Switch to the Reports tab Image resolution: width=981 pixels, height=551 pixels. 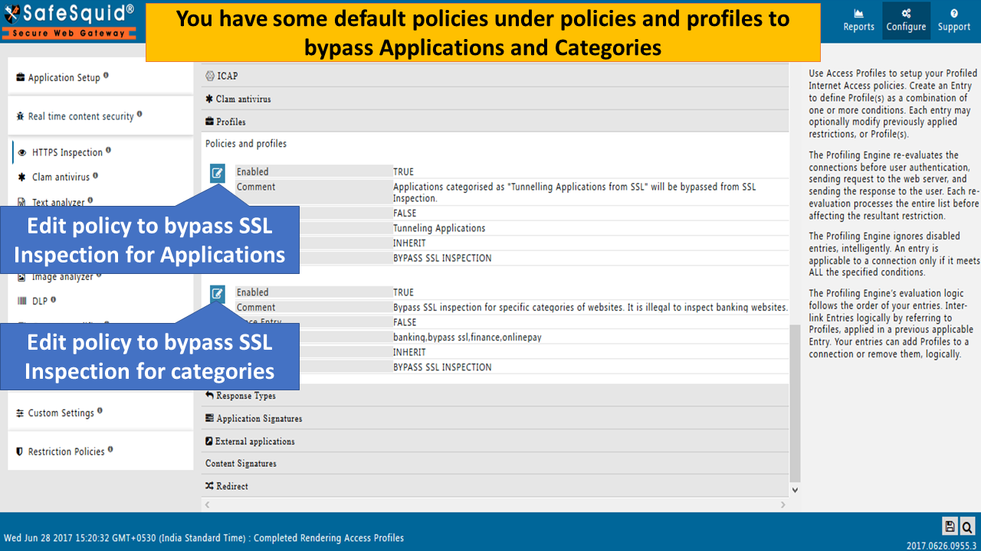click(x=858, y=20)
